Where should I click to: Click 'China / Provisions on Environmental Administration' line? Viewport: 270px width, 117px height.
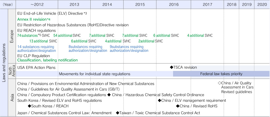click(x=86, y=84)
